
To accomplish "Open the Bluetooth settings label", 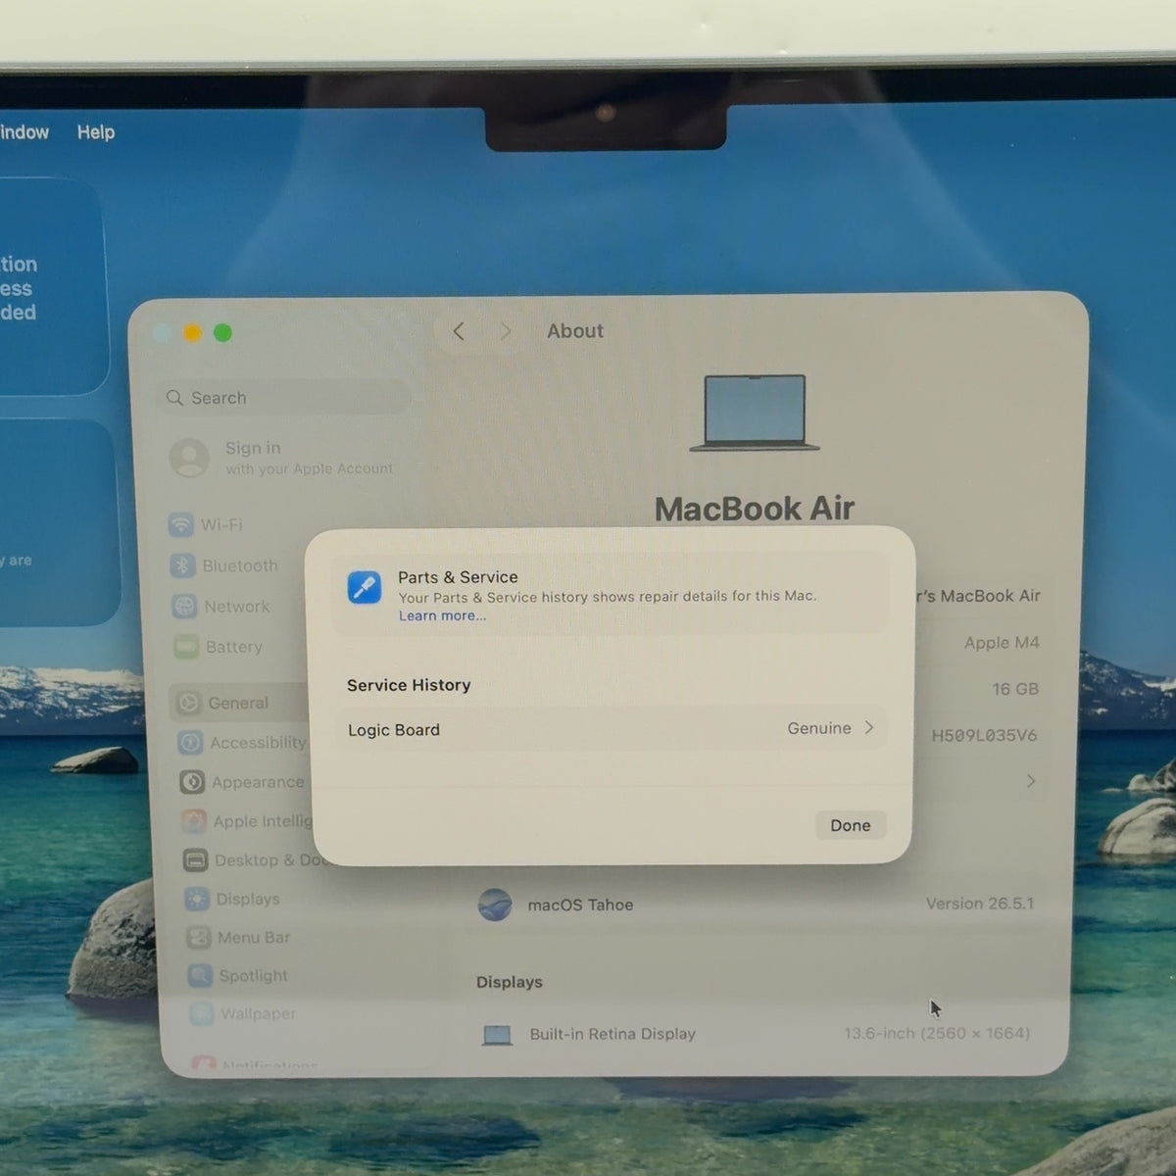I will point(240,566).
